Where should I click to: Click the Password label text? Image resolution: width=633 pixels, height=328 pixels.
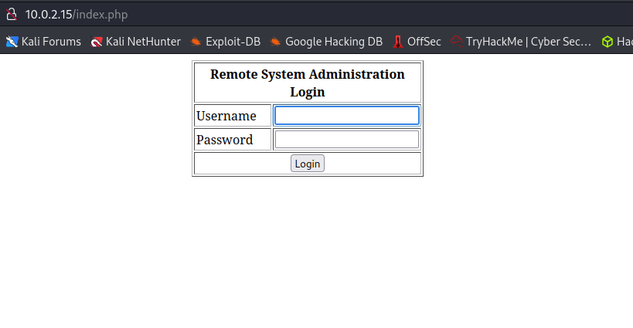(x=225, y=140)
